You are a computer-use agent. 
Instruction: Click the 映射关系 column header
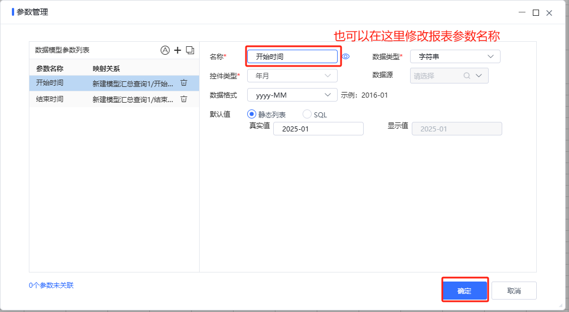click(x=106, y=68)
